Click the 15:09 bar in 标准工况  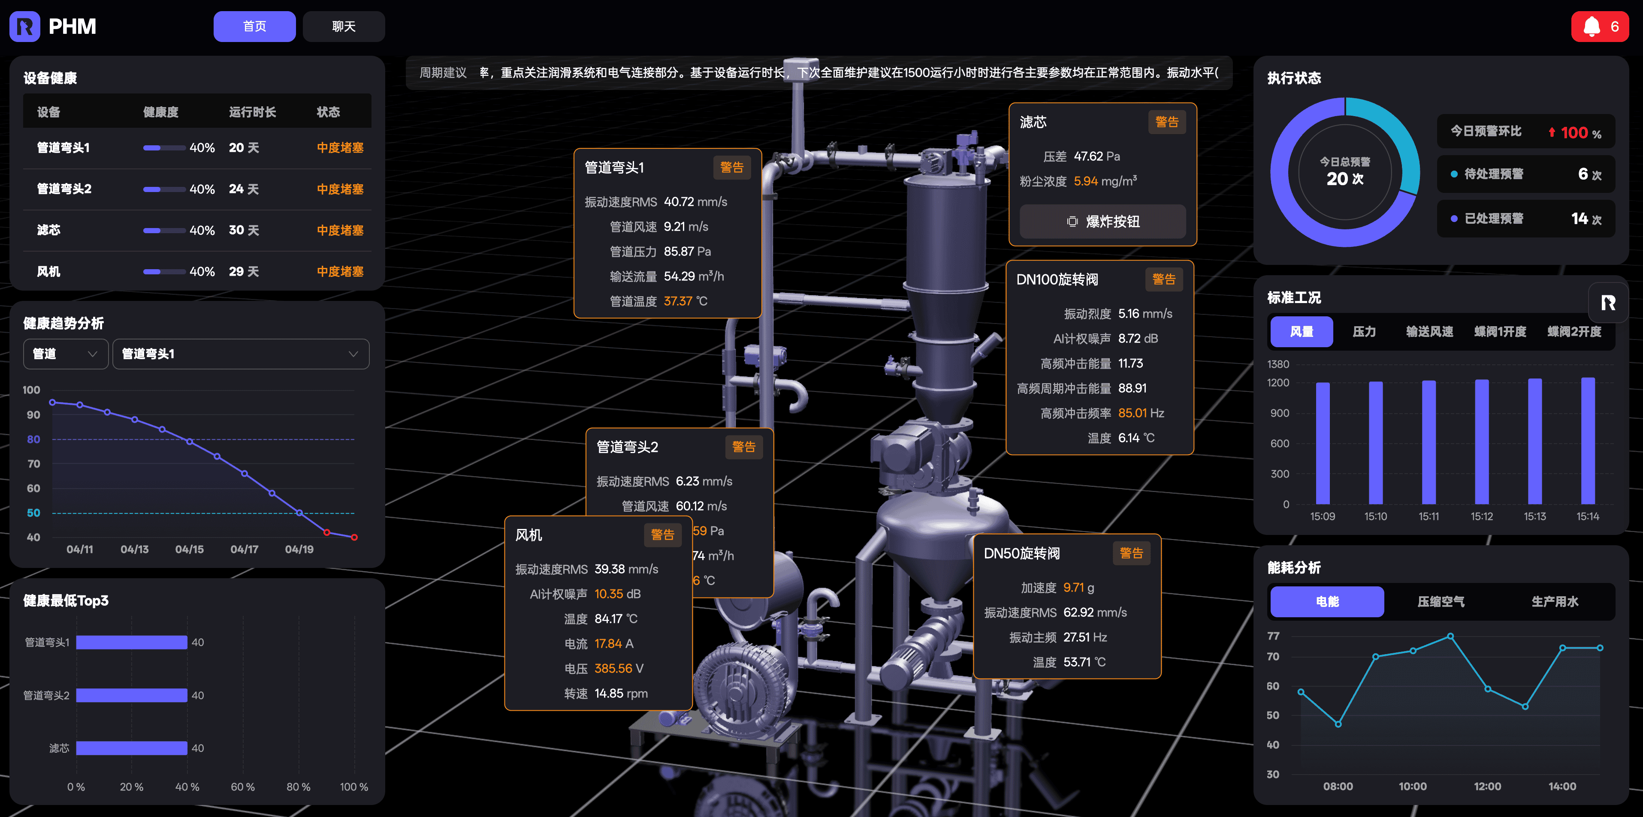1323,443
